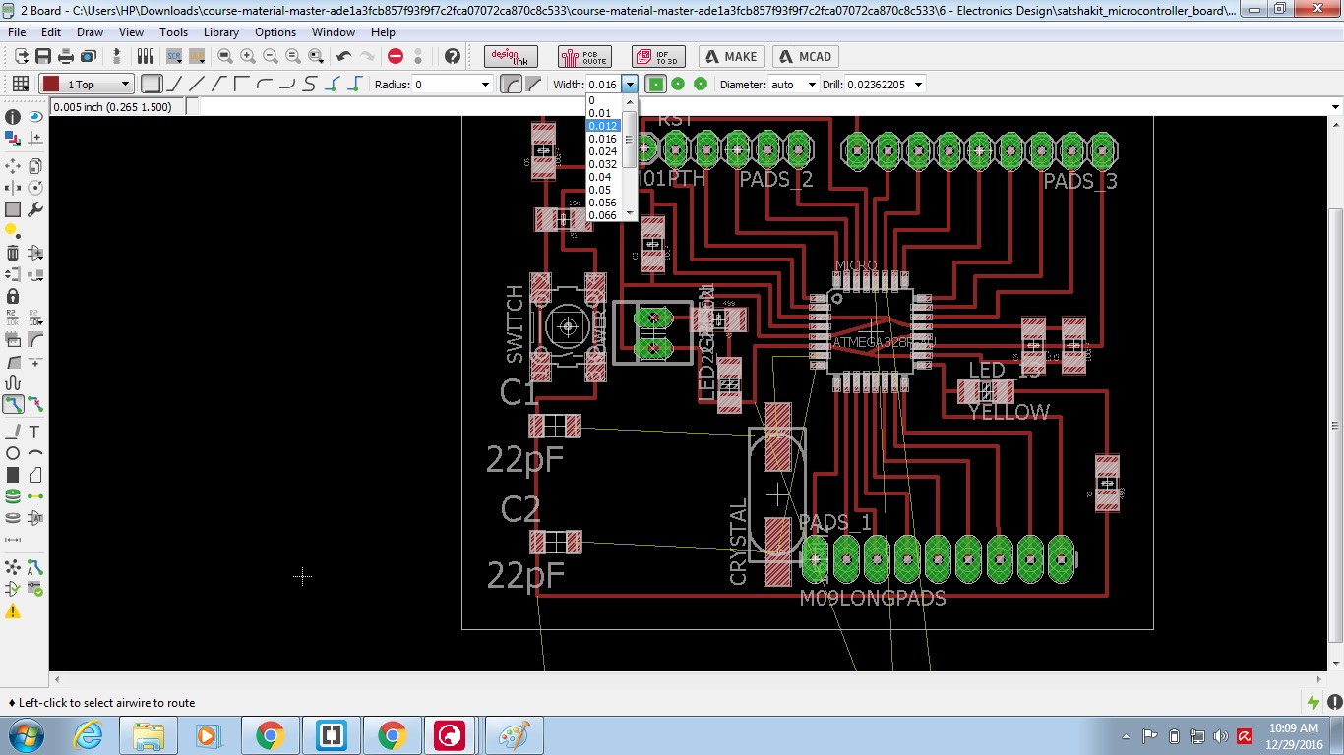
Task: Select the Text tool
Action: coord(35,432)
